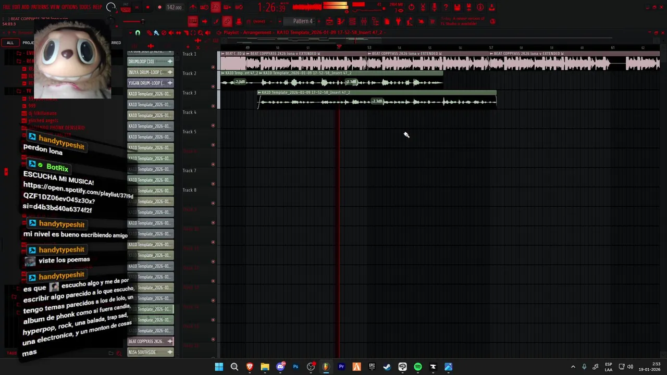The width and height of the screenshot is (667, 375).
Task: Toggle link-to-controller chain icon
Action: [x=227, y=21]
